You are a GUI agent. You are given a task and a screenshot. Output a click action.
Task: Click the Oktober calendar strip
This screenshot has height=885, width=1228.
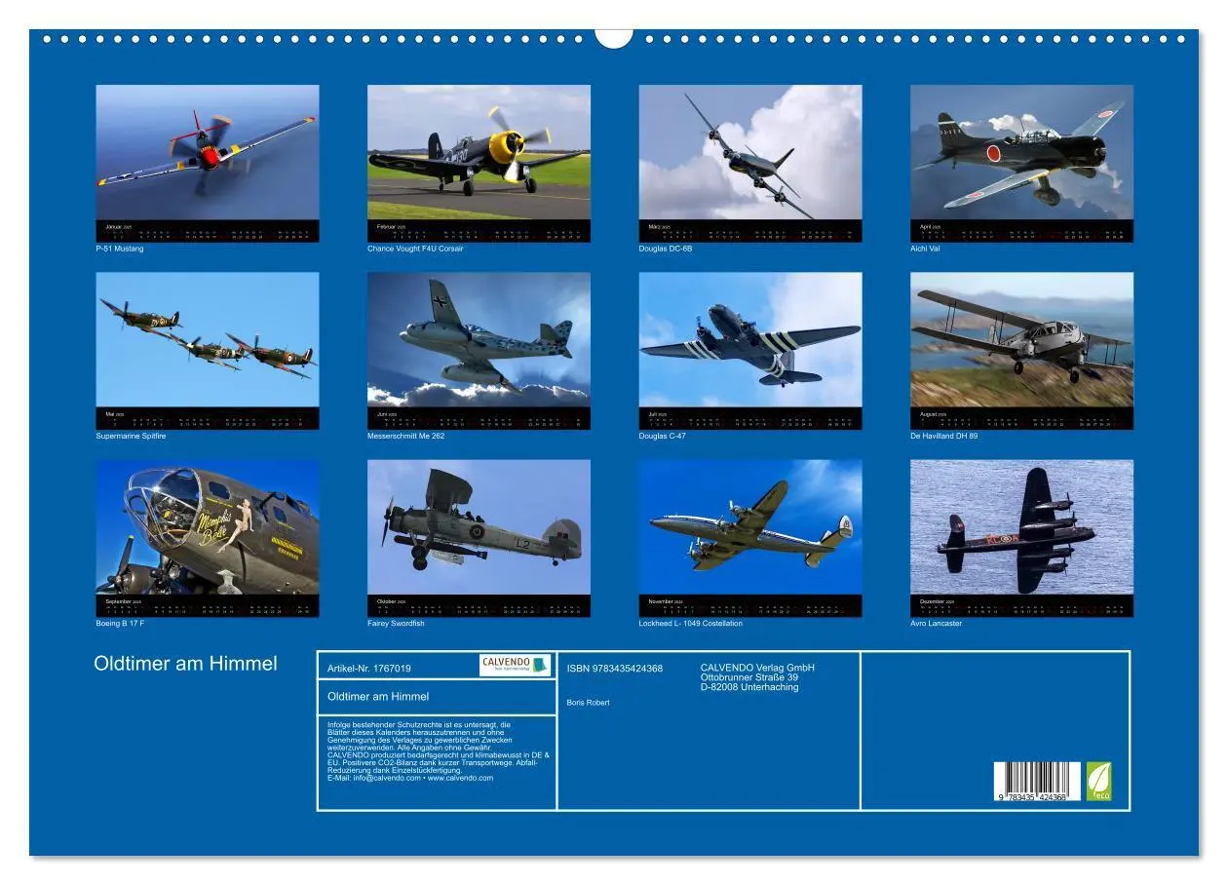[479, 605]
